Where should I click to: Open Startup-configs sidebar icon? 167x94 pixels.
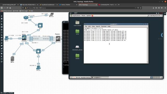[2, 24]
